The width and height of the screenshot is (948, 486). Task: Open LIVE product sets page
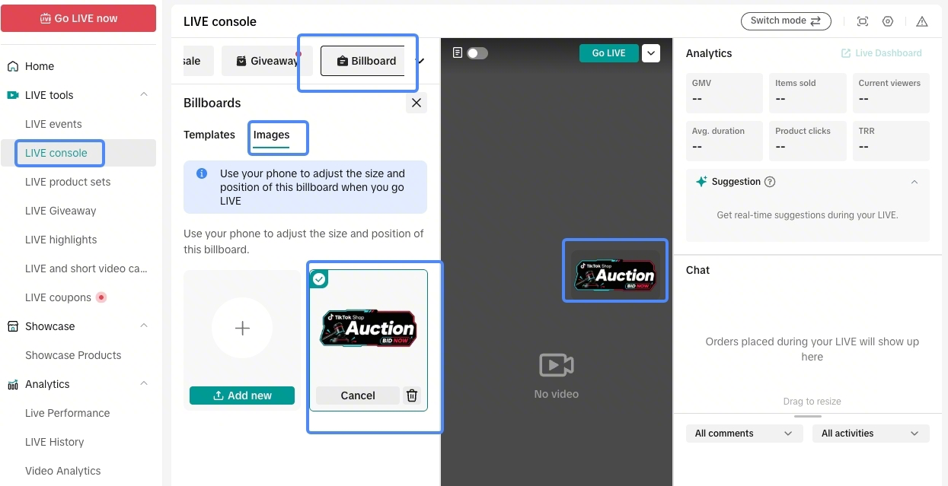(68, 182)
